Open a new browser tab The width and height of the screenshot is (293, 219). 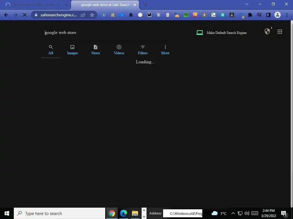[x=146, y=5]
